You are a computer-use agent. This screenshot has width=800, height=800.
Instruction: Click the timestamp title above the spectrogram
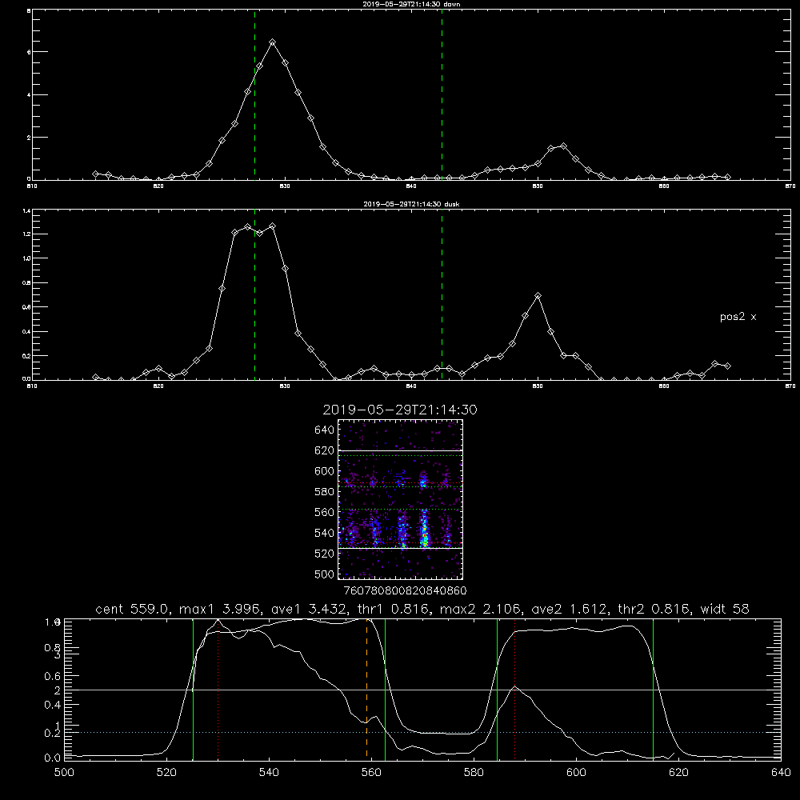[x=400, y=410]
